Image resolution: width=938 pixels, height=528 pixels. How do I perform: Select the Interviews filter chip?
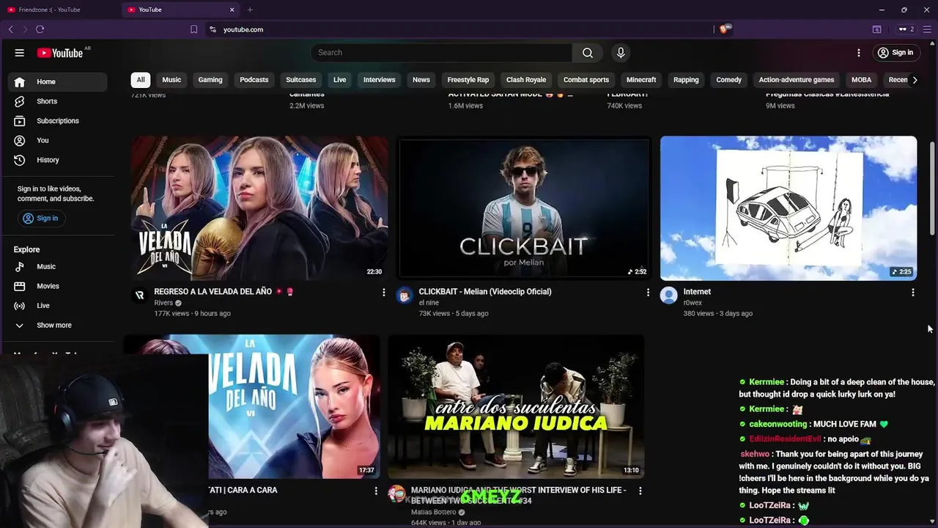point(380,80)
